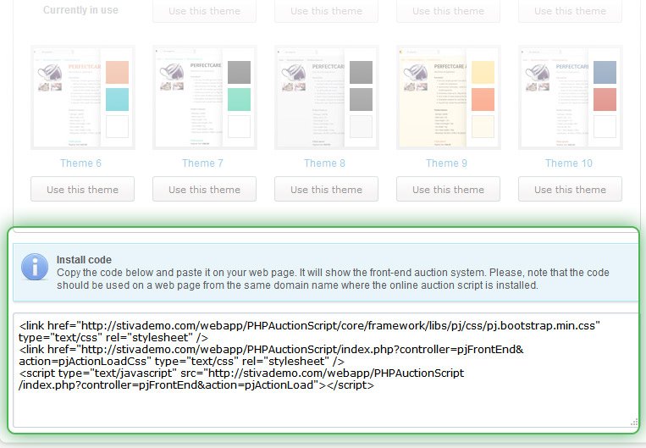This screenshot has height=448, width=646.
Task: Click the Currently in use label
Action: (x=80, y=10)
